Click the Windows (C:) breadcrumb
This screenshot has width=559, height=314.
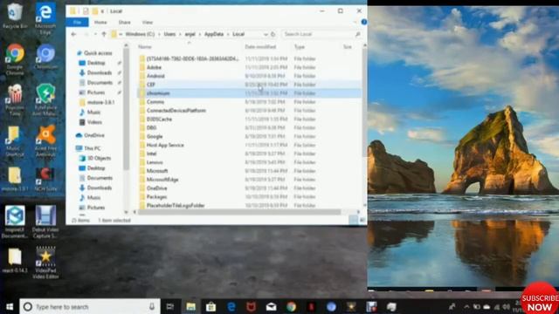pyautogui.click(x=140, y=34)
